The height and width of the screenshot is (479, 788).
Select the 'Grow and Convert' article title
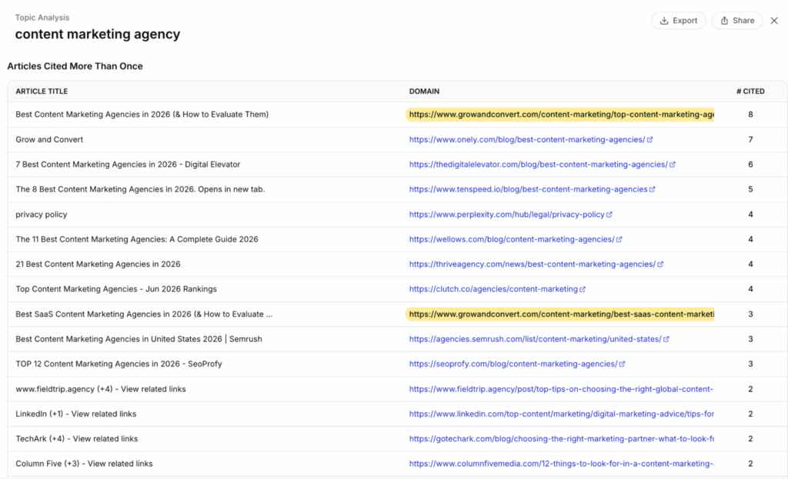pyautogui.click(x=49, y=140)
